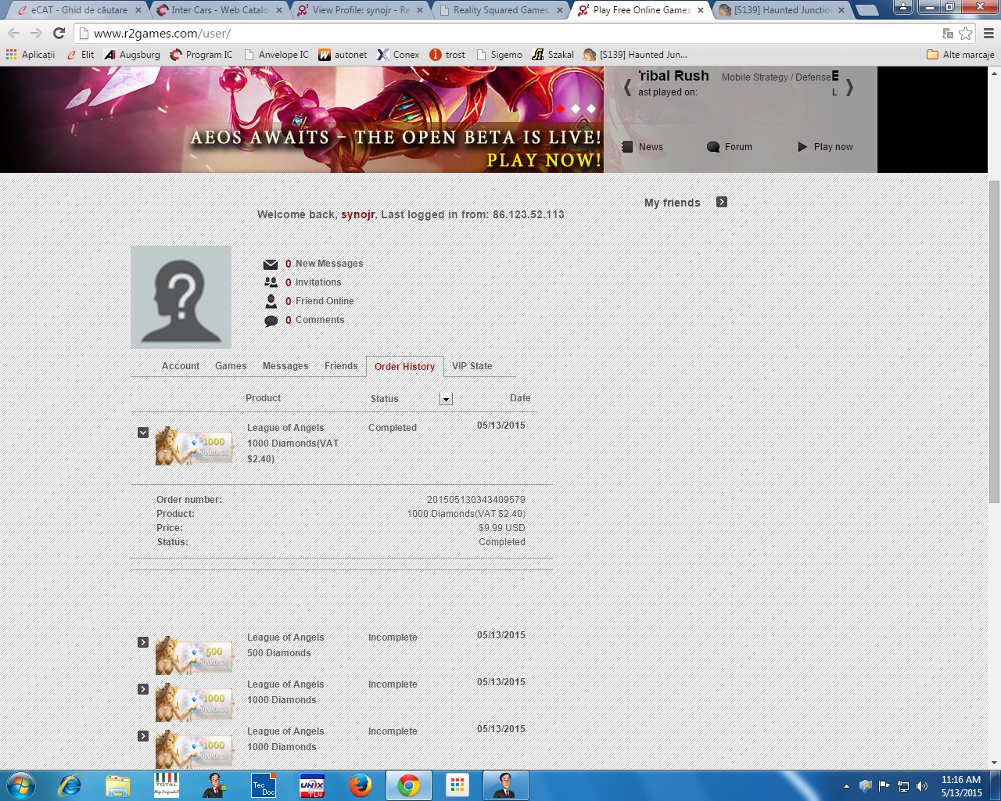This screenshot has width=1001, height=801.
Task: Click the synojr username link
Action: point(357,214)
